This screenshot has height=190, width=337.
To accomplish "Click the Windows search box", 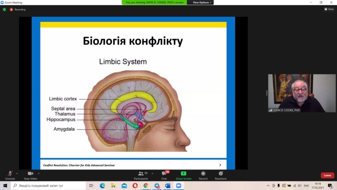I will coord(49,186).
